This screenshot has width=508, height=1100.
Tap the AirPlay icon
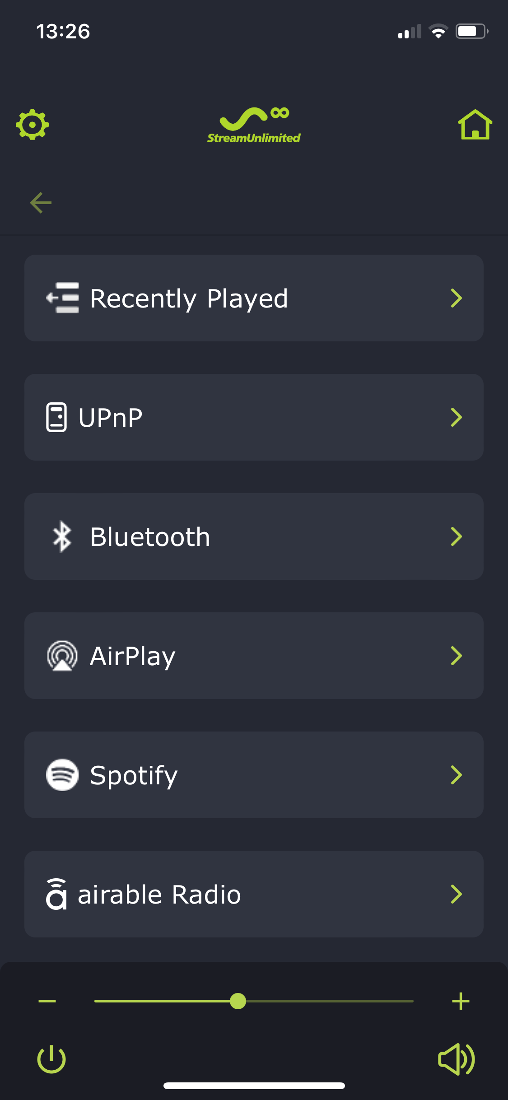62,656
